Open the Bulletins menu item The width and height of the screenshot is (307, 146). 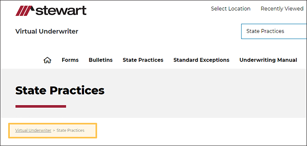[101, 60]
